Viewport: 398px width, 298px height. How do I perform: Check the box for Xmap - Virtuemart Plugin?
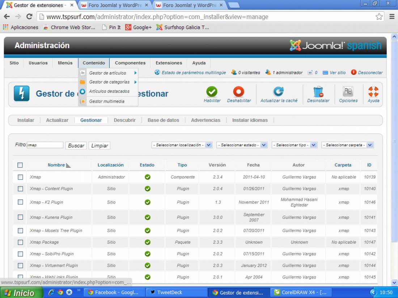coord(20,265)
